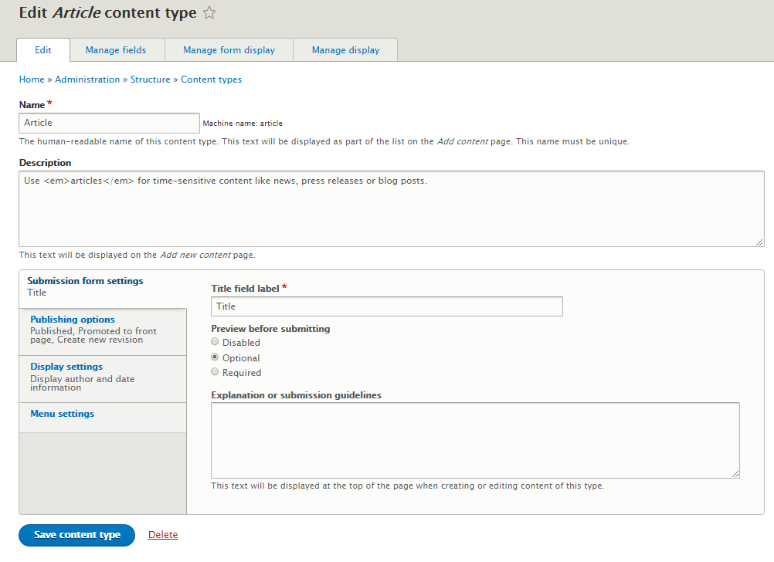Viewport: 774px width, 562px height.
Task: Switch to the Manage fields tab
Action: coord(116,50)
